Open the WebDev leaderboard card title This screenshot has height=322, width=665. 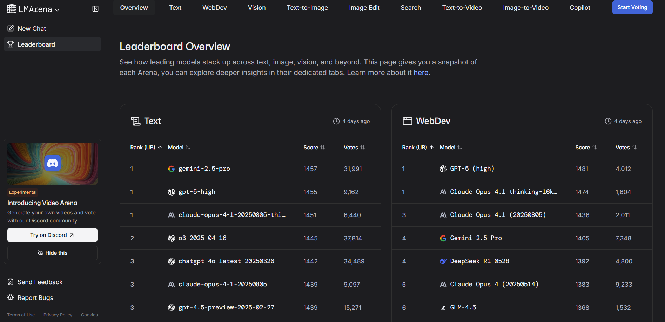[433, 121]
